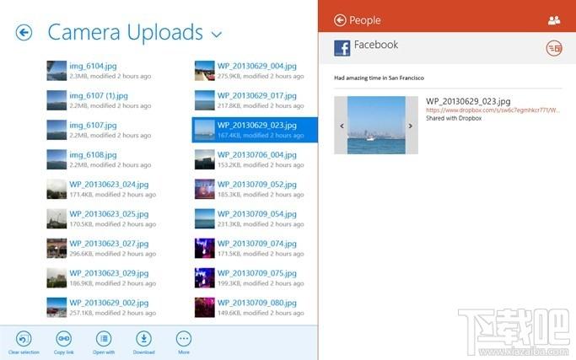Click thumbnail of WP_20130623_024.jpg

point(57,189)
